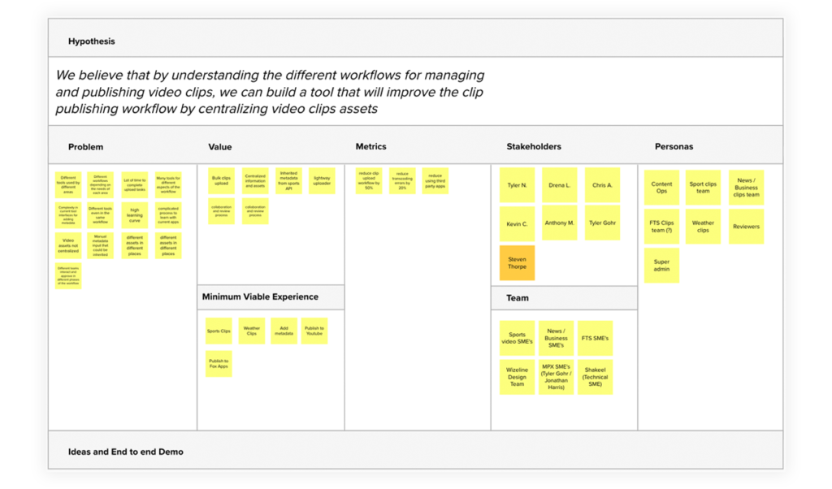832x489 pixels.
Task: Click the 'Content Ops' persona note
Action: (x=661, y=188)
